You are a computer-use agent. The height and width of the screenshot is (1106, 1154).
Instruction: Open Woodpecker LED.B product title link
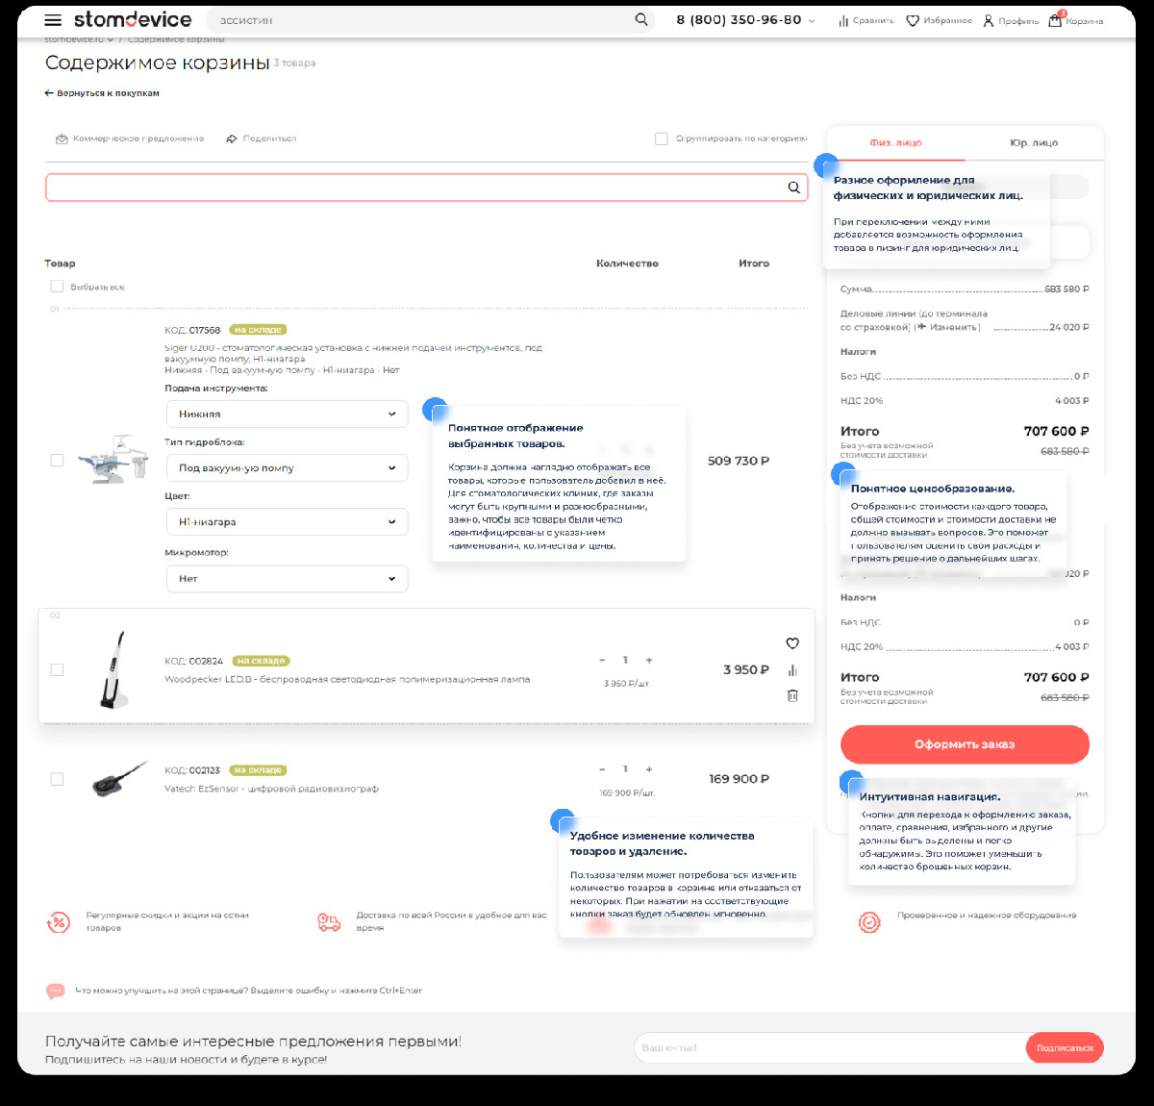[347, 679]
